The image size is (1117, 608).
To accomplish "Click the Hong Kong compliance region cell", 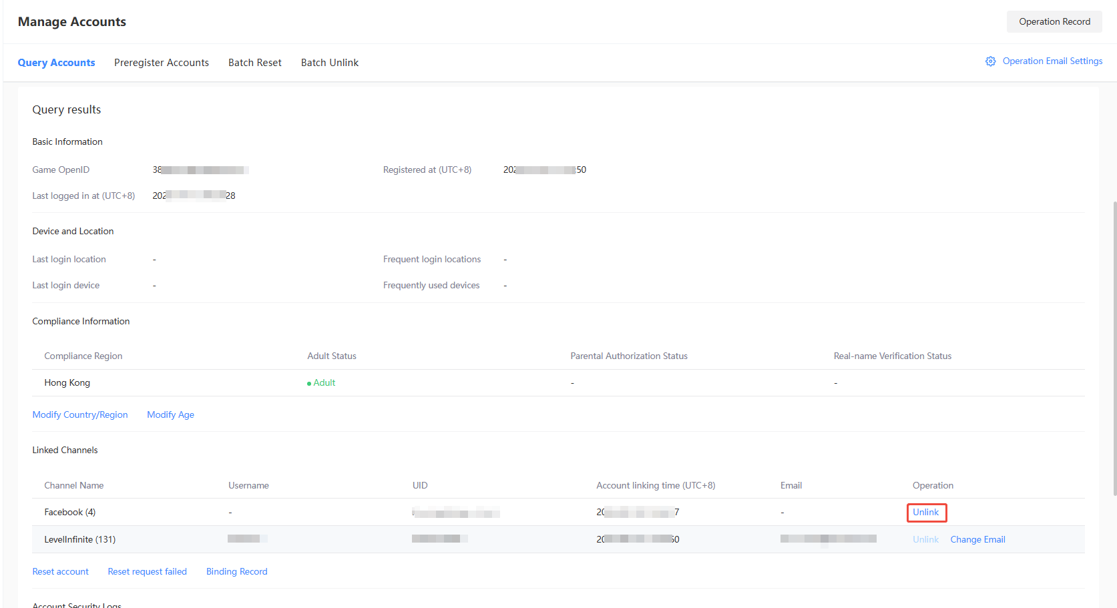I will [x=67, y=383].
